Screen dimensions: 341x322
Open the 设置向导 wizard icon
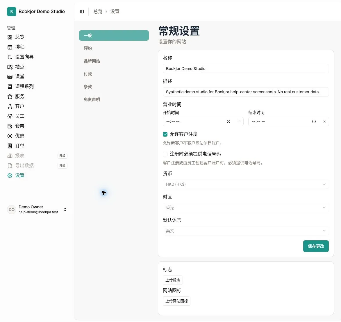pos(10,57)
